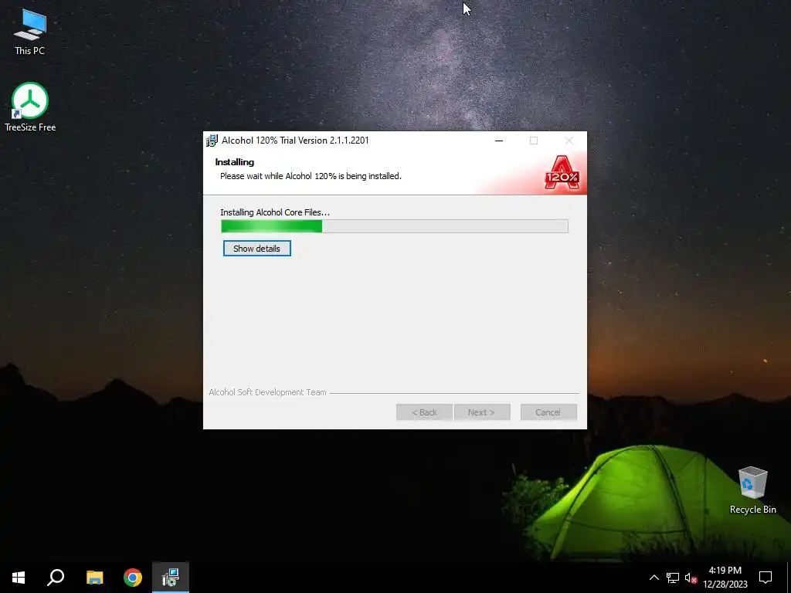This screenshot has width=791, height=593.
Task: Open the Windows Start menu
Action: (x=19, y=578)
